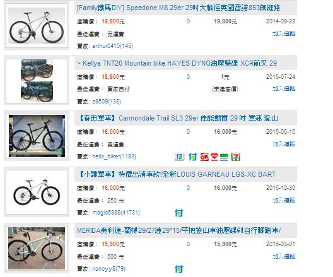Click magic5888's 付 payment icon
Viewport: 333px width, 277px height.
(x=179, y=213)
